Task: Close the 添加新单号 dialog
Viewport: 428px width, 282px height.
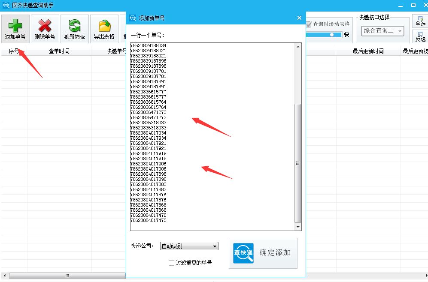Action: tap(299, 18)
